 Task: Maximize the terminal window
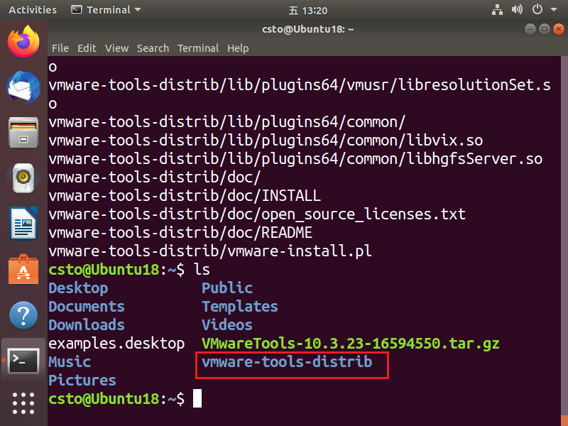click(x=544, y=29)
